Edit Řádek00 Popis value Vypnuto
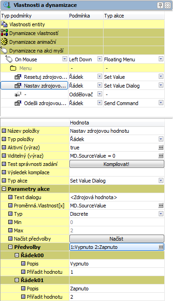 click(x=117, y=264)
